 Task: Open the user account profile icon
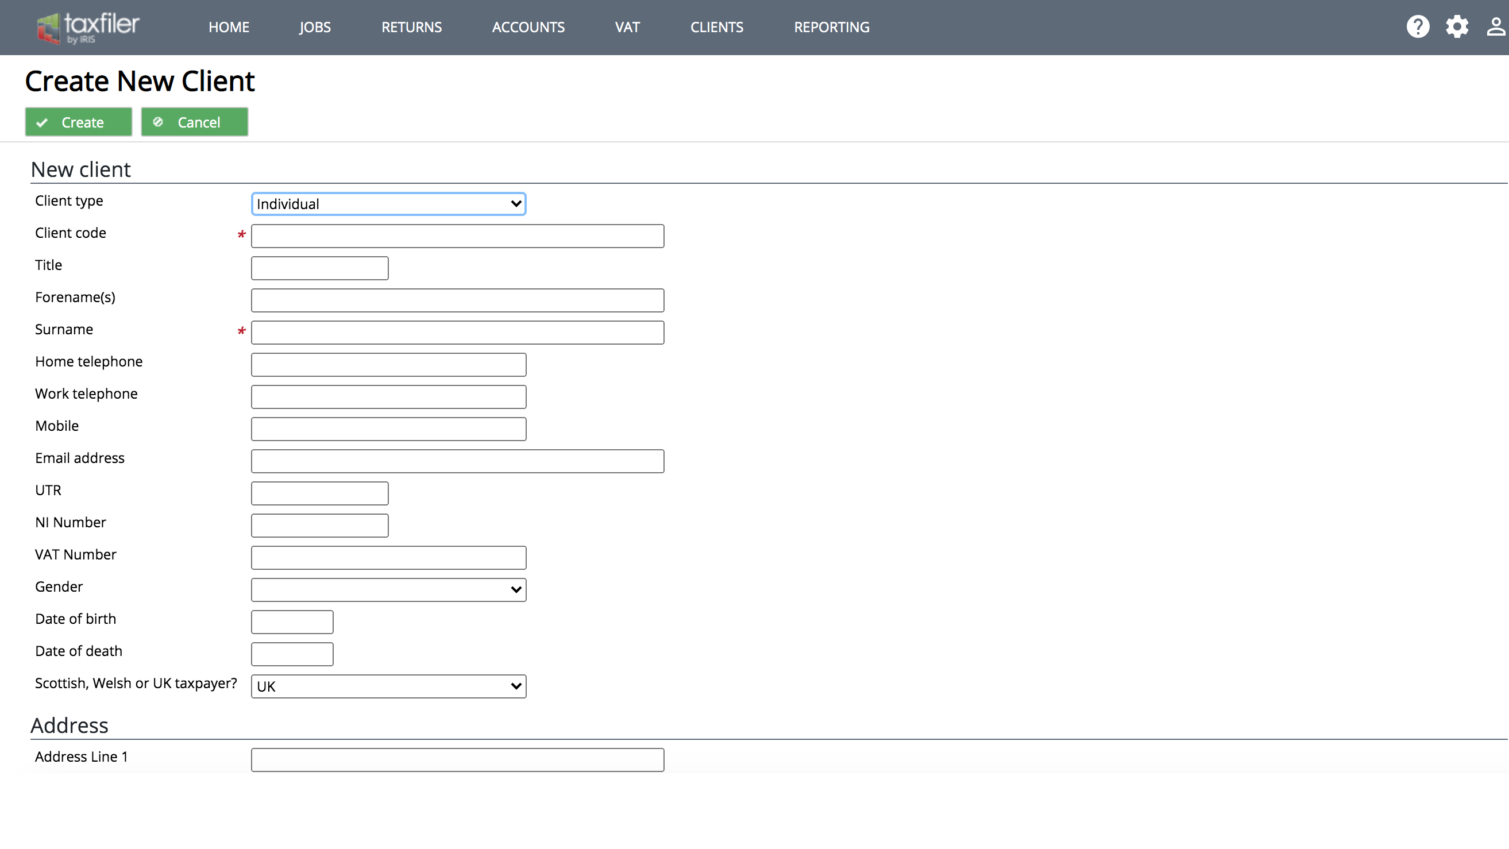[1496, 27]
